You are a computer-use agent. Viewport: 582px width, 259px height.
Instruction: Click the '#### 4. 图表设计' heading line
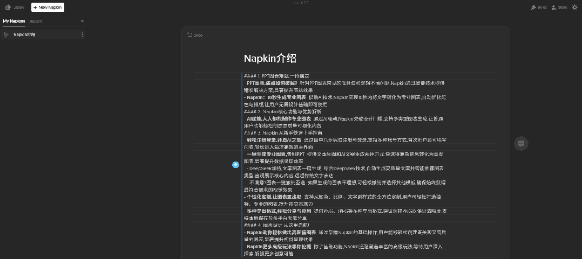(x=276, y=225)
